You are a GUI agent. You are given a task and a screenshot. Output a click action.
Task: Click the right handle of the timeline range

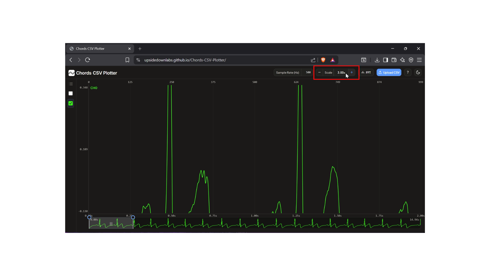(133, 217)
